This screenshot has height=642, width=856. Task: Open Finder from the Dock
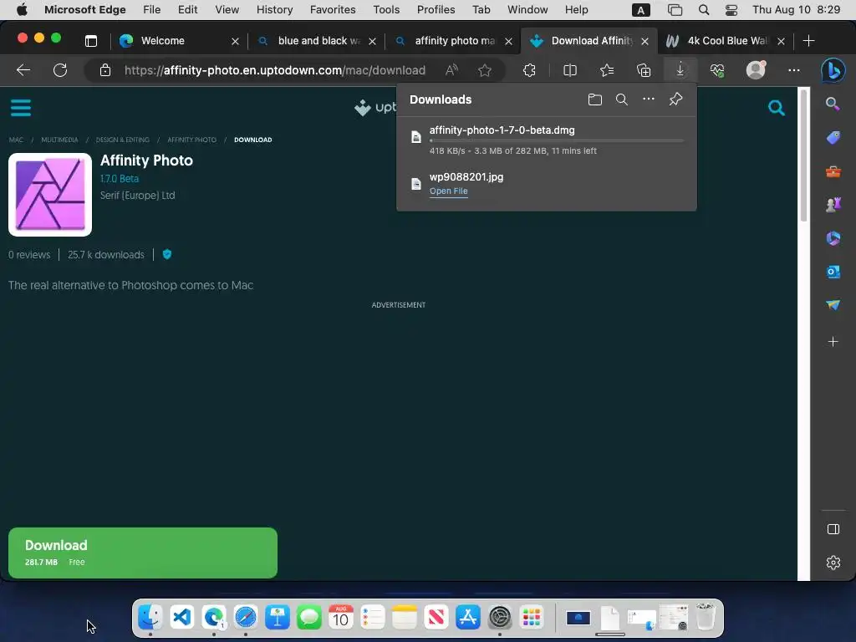(150, 618)
